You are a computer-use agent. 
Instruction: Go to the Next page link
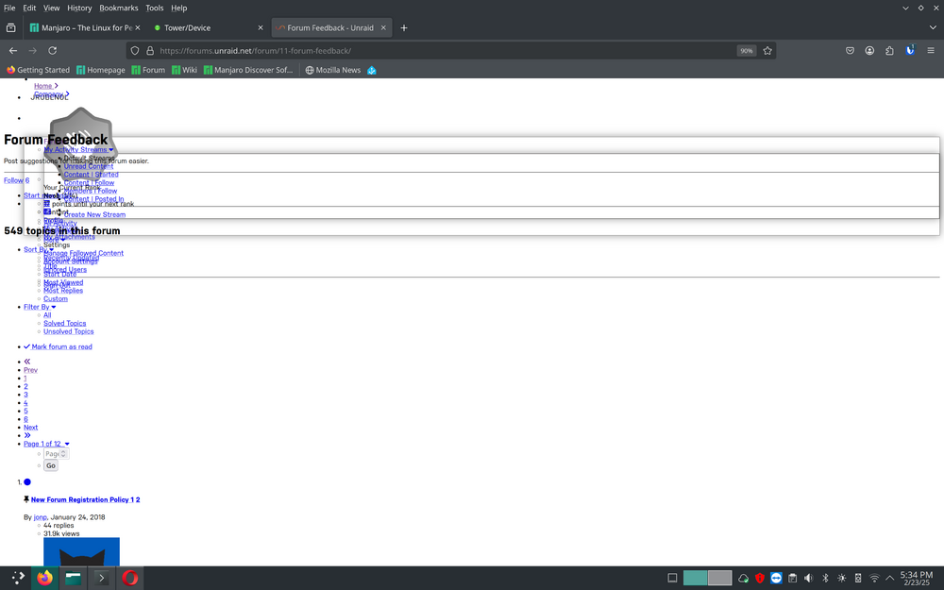coord(31,428)
